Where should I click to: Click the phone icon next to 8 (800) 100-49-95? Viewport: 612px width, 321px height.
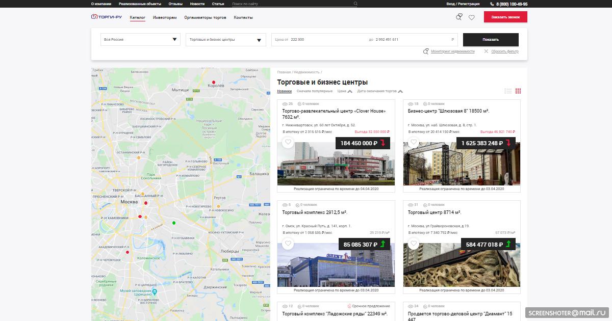(492, 4)
